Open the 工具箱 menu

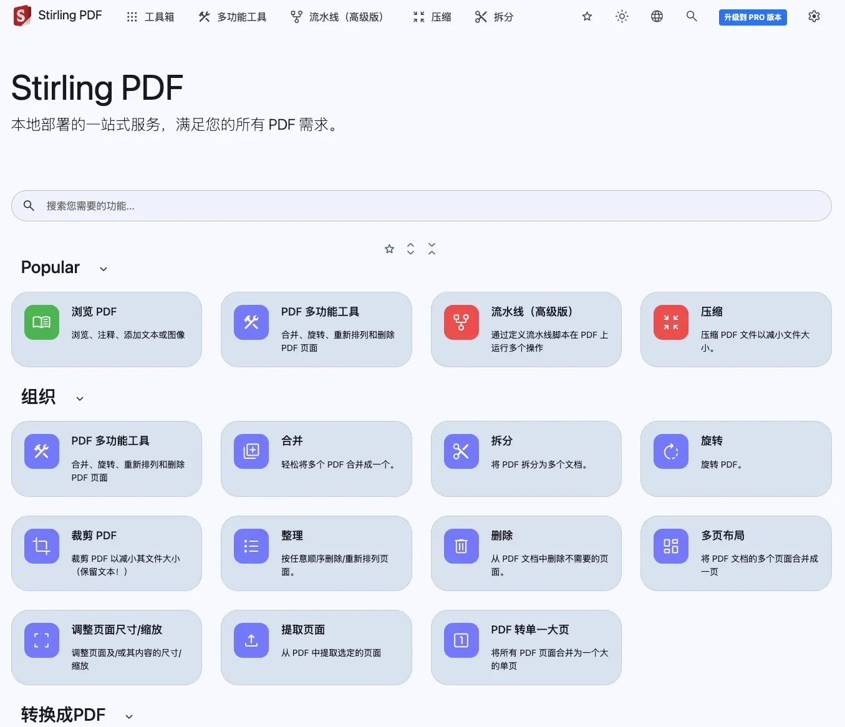(x=150, y=17)
